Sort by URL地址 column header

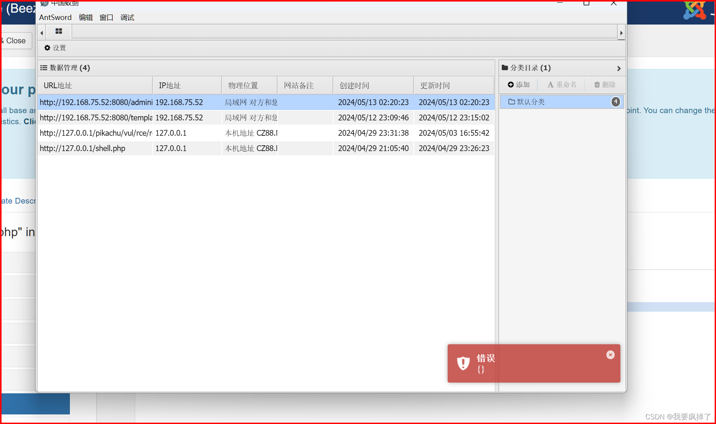pyautogui.click(x=95, y=85)
